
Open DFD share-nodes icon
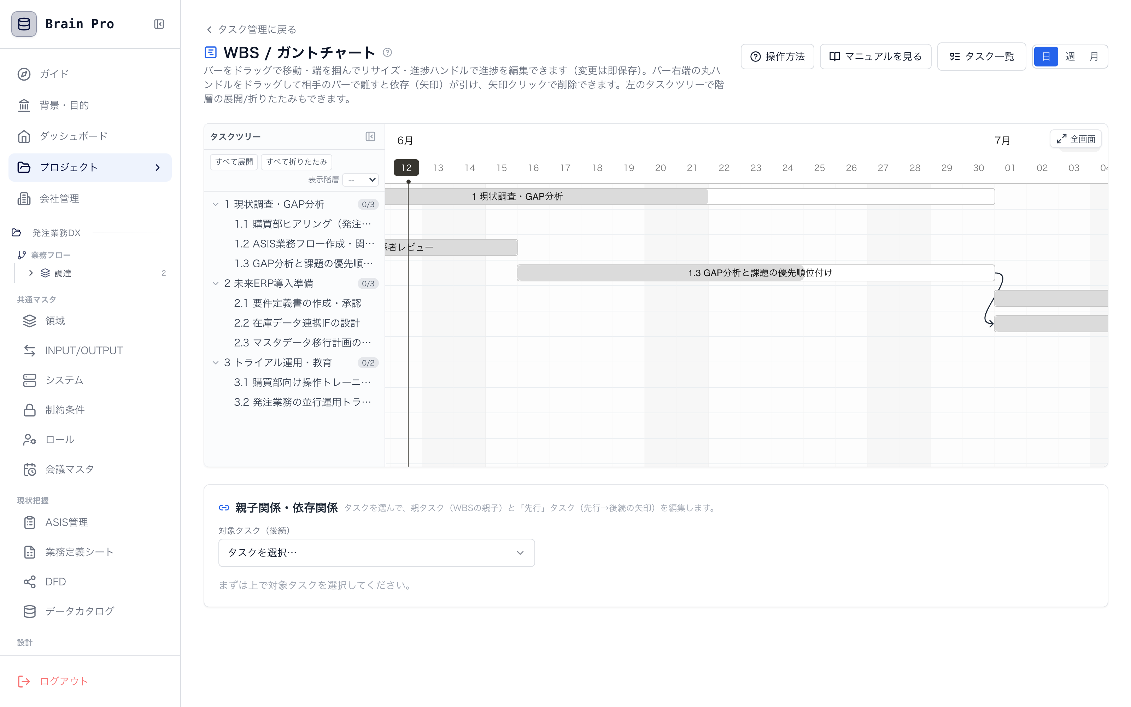tap(29, 582)
